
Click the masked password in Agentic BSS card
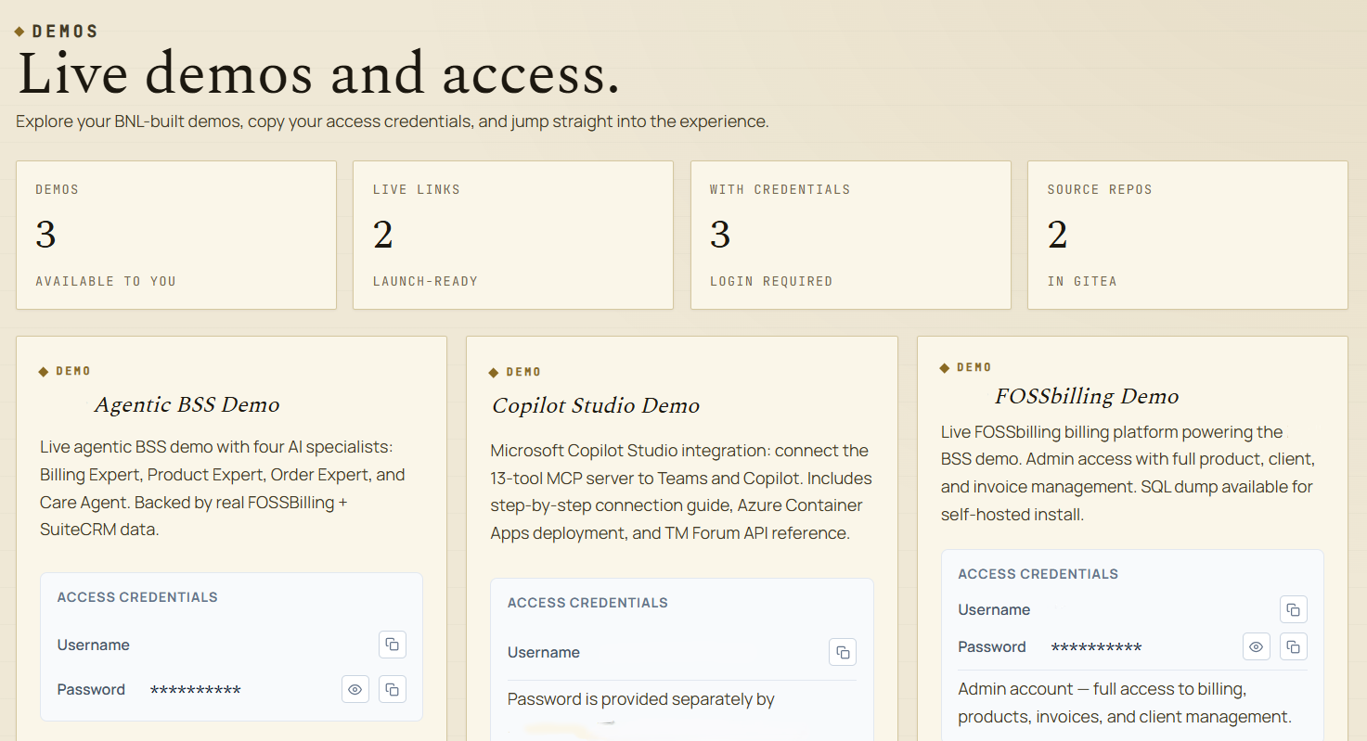click(196, 690)
